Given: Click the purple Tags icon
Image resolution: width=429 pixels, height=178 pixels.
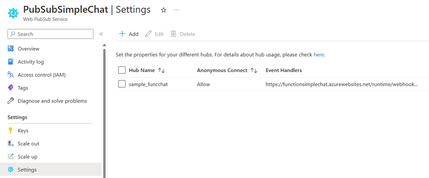Looking at the screenshot, I should point(11,87).
